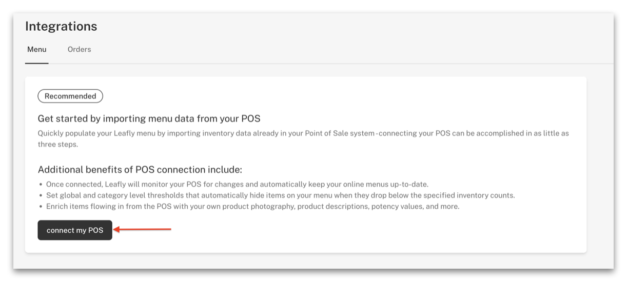Click the Recommended badge
627x281 pixels.
point(70,96)
